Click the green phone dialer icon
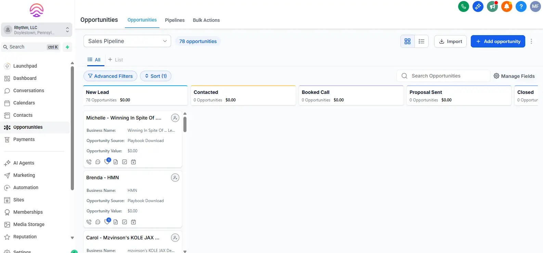The width and height of the screenshot is (543, 253). click(x=463, y=6)
